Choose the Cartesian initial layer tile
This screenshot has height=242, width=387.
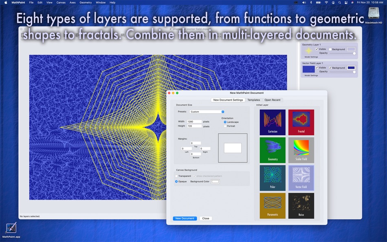tap(273, 122)
